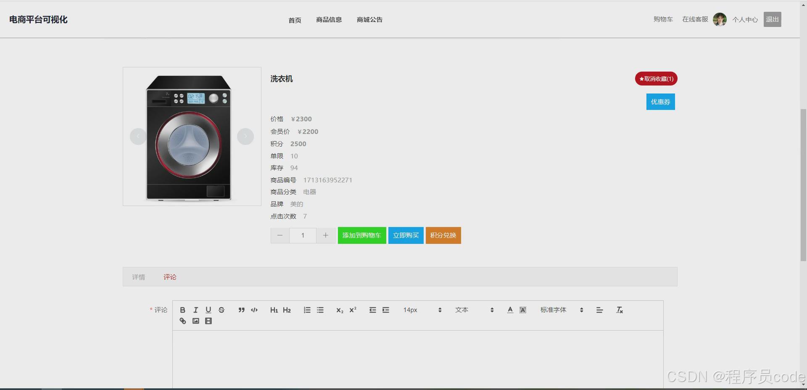Open the 购物车 link
807x390 pixels.
click(x=662, y=19)
